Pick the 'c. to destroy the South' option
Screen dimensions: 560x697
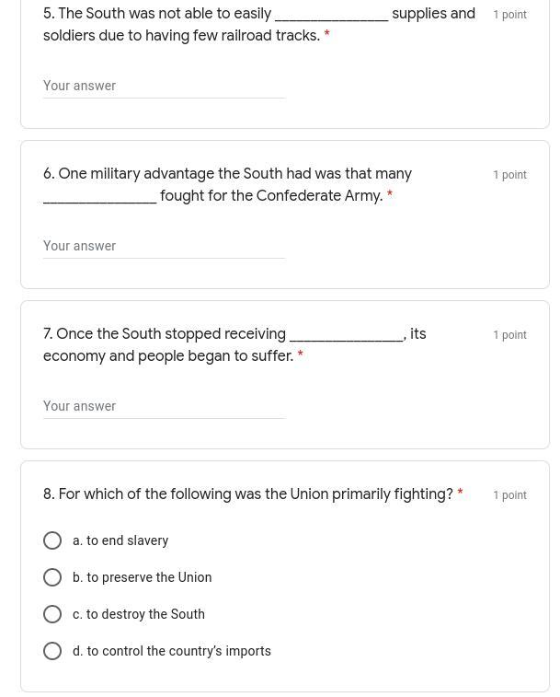pos(52,614)
